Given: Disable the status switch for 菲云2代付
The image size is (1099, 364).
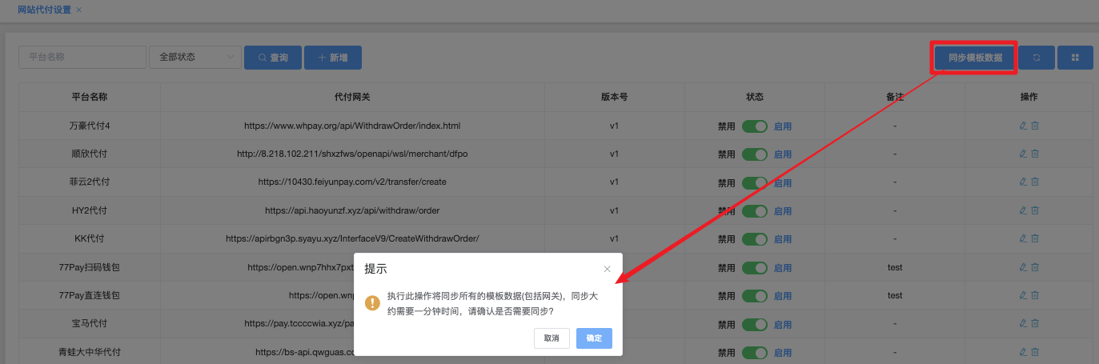Looking at the screenshot, I should [x=754, y=182].
